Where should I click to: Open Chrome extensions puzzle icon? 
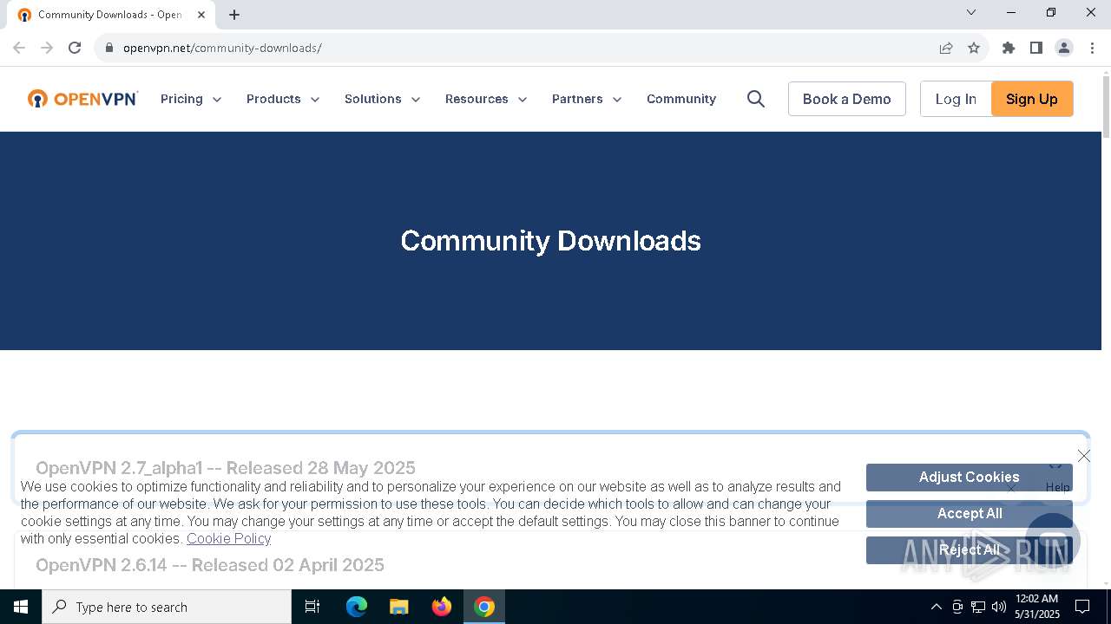pyautogui.click(x=1009, y=48)
